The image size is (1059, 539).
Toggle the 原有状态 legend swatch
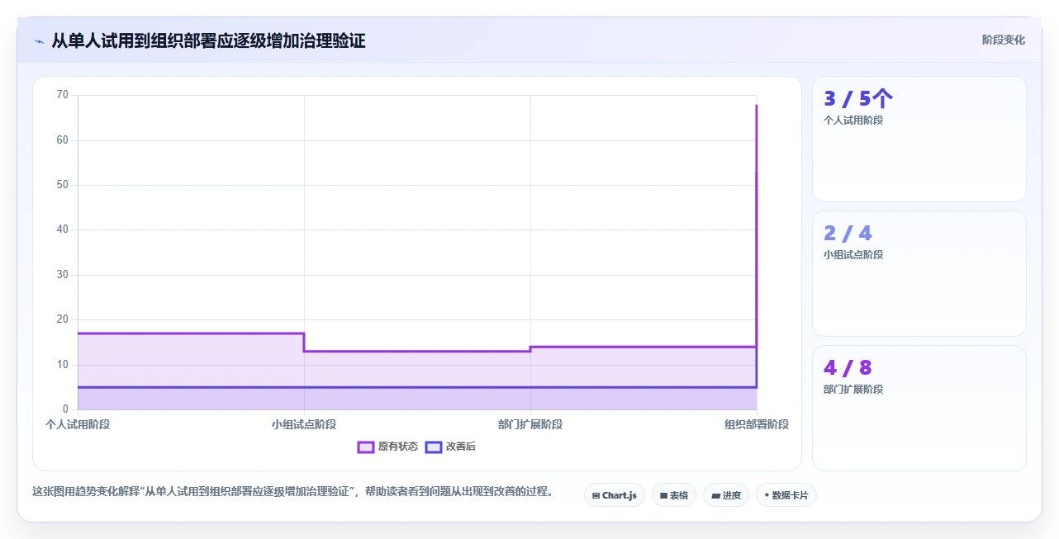click(x=366, y=447)
